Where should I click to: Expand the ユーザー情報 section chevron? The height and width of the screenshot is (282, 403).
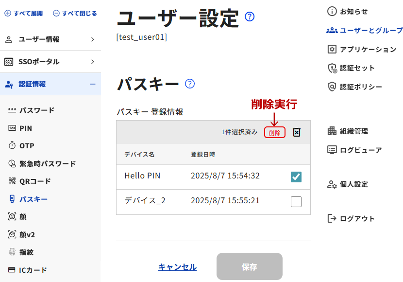93,39
